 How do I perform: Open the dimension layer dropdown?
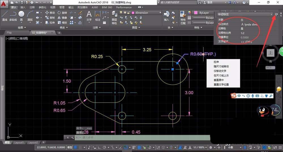point(160,13)
